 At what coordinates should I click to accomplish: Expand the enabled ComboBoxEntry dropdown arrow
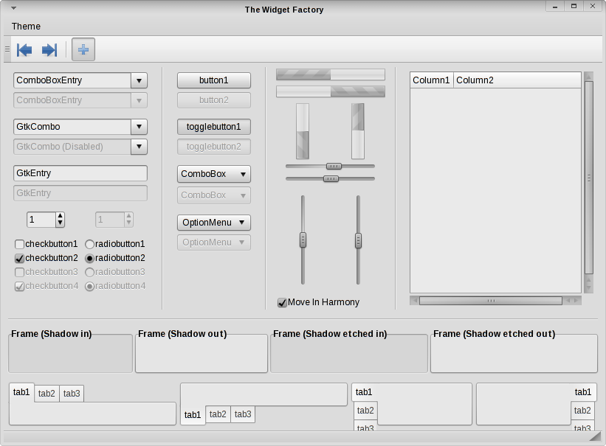[x=139, y=80]
